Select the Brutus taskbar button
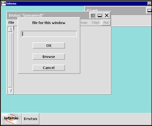Screen dimensions: 152x126 click(x=31, y=119)
